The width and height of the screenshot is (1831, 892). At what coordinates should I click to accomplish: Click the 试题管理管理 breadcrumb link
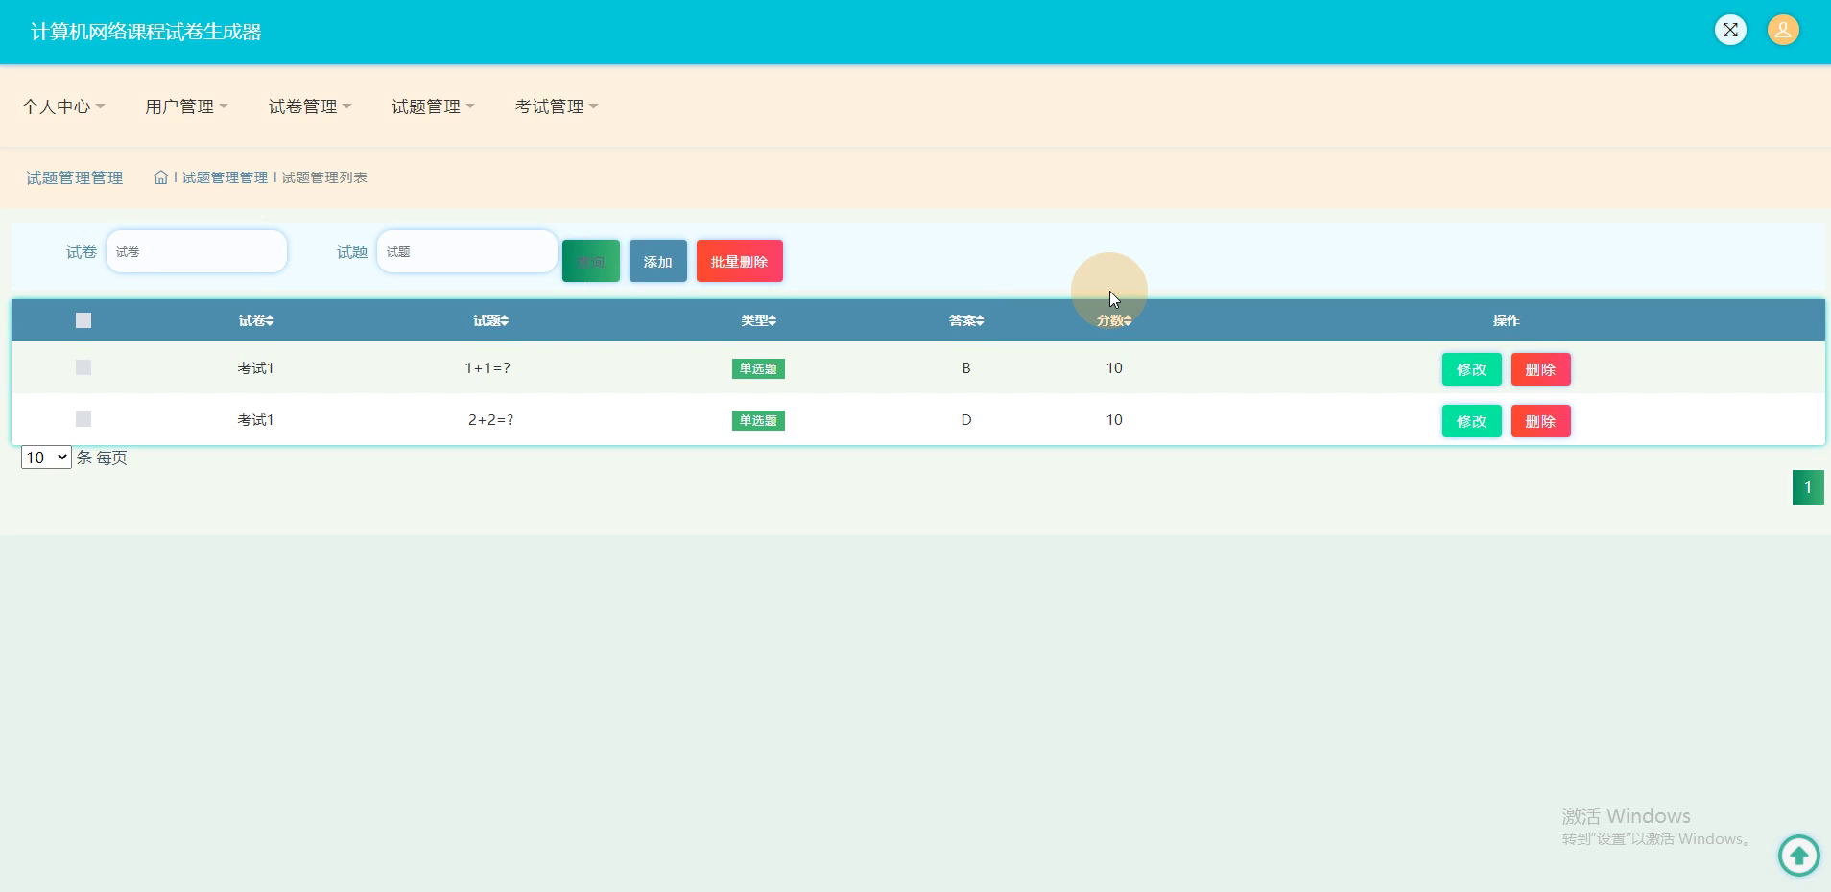(x=225, y=177)
